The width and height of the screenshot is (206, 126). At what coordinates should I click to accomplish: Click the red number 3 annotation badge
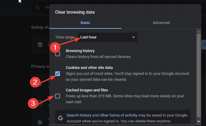pos(33,103)
